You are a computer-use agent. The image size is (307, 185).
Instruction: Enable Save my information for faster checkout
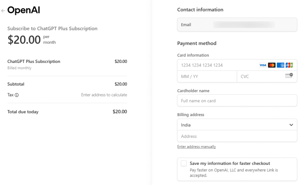coord(184,163)
